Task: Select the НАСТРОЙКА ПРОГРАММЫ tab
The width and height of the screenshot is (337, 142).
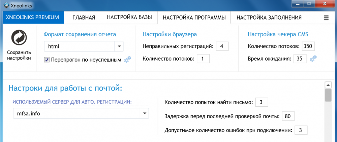Action: (194, 18)
